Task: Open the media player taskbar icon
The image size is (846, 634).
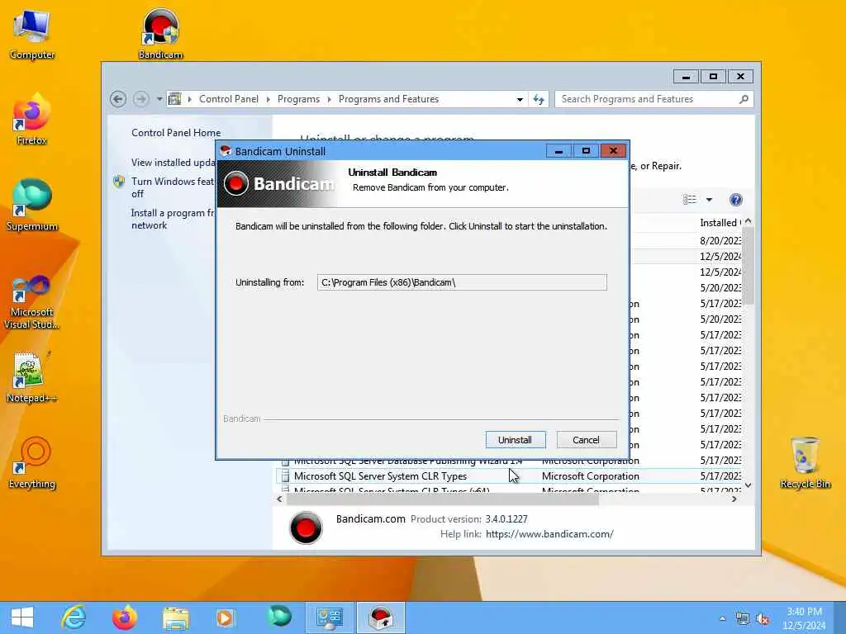Action: [226, 617]
